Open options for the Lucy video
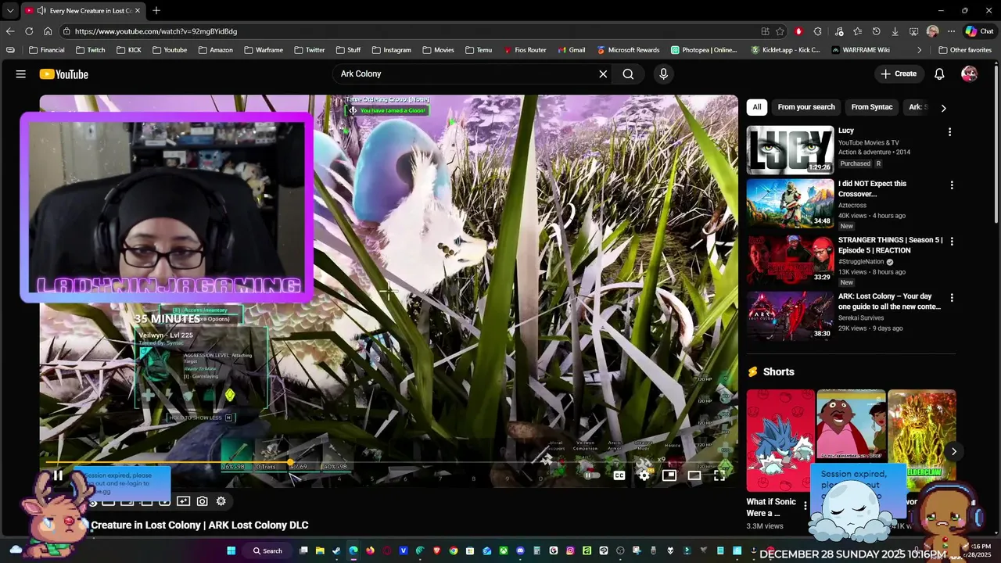The width and height of the screenshot is (1001, 563). coord(950,132)
